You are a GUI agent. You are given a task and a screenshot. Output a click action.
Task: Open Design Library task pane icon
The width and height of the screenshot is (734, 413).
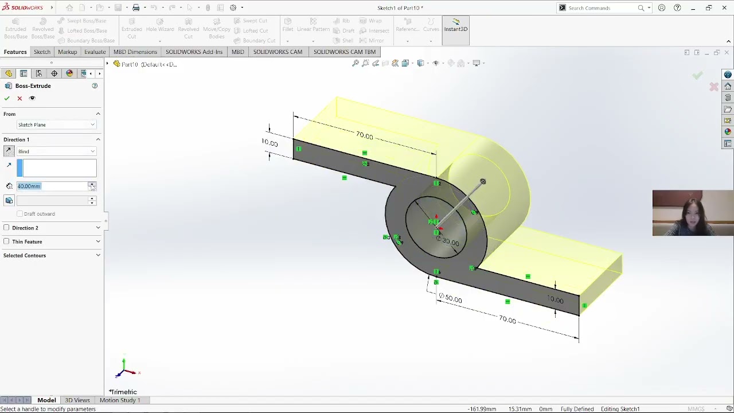(x=728, y=98)
